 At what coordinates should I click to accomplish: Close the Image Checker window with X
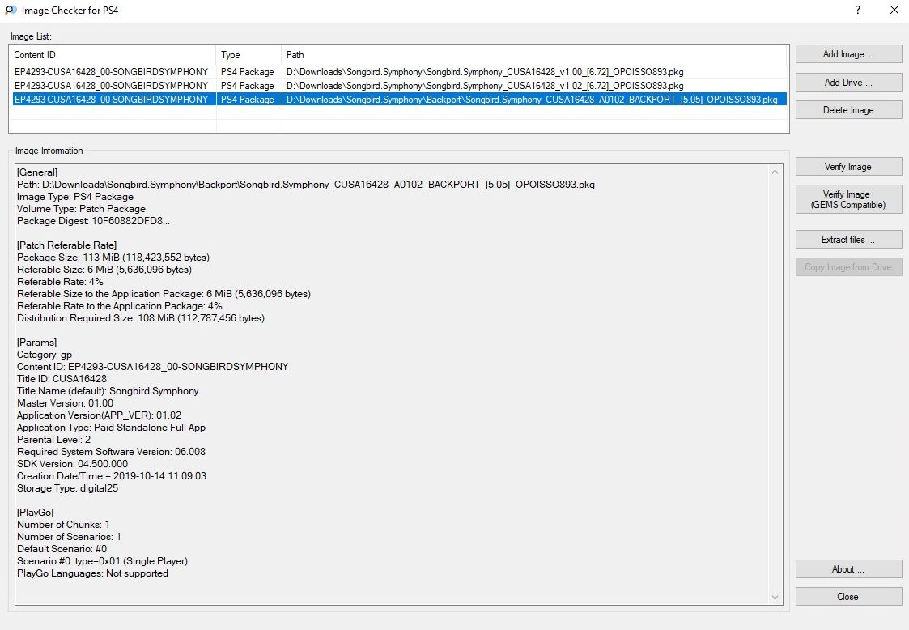894,10
